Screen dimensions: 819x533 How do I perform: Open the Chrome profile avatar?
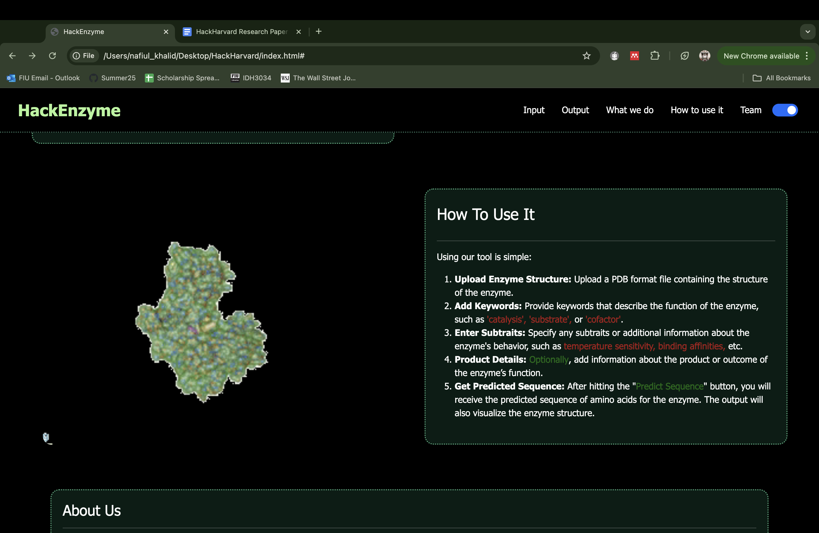[x=705, y=56]
